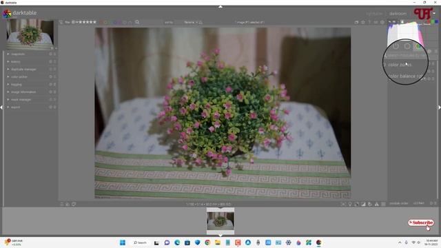This screenshot has width=441, height=248.
Task: Open presets icon on export row
Action: pyautogui.click(x=55, y=107)
